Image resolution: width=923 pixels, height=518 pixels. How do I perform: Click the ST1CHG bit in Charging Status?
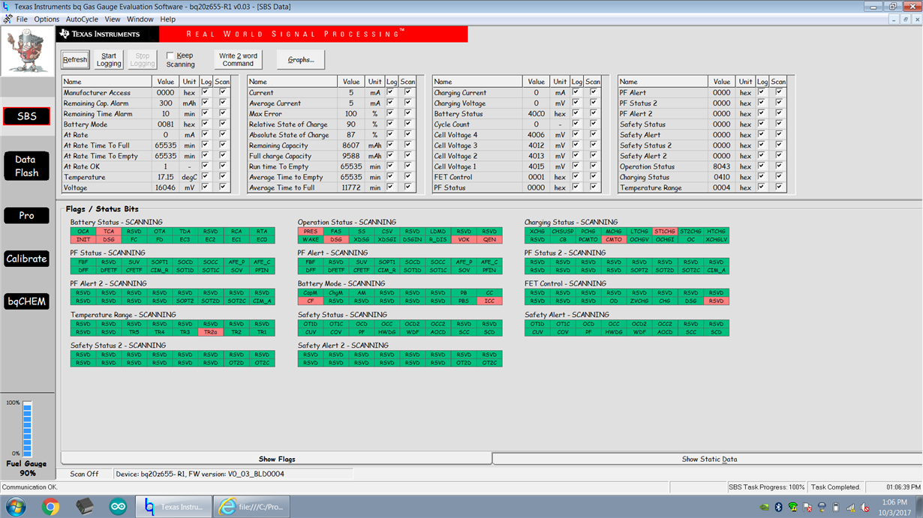[665, 232]
